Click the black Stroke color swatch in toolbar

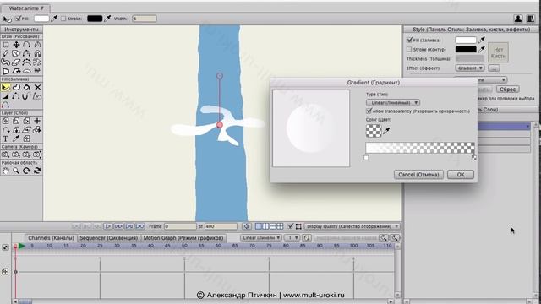tap(95, 19)
